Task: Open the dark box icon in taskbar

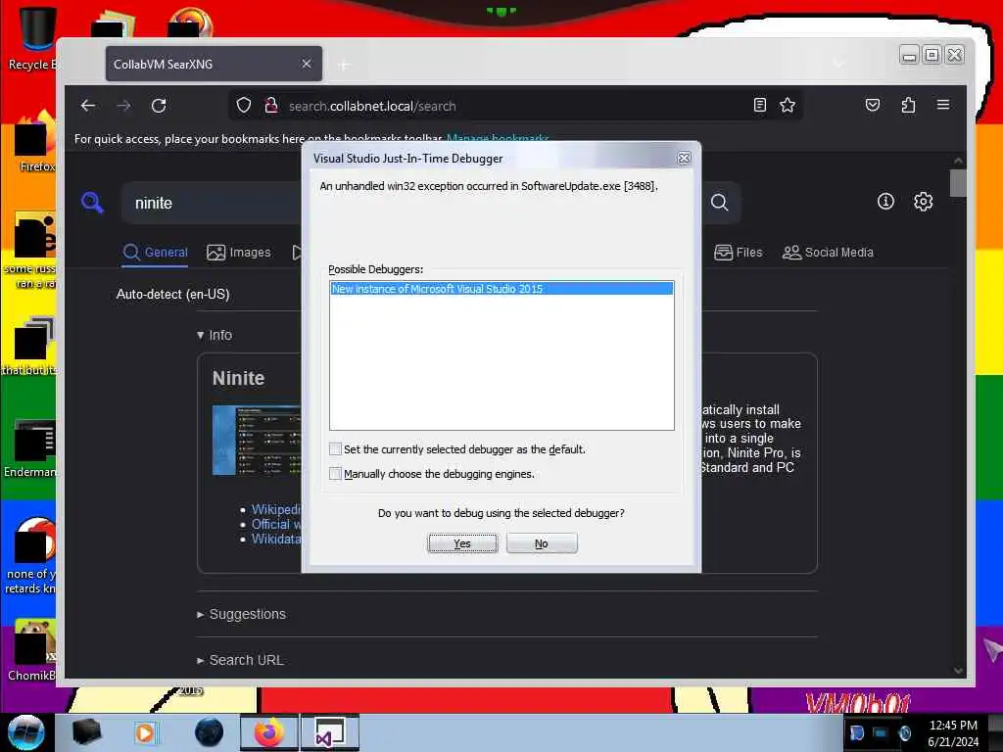Action: click(86, 732)
